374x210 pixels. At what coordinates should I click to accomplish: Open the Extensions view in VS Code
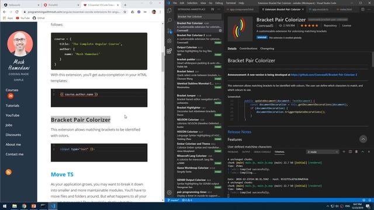click(x=169, y=51)
